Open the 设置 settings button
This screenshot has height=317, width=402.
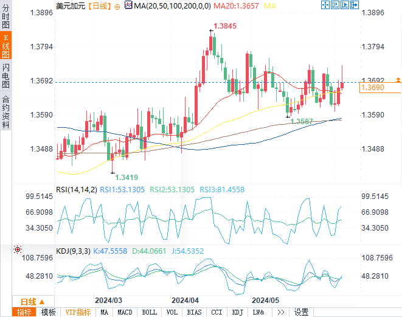pyautogui.click(x=301, y=312)
